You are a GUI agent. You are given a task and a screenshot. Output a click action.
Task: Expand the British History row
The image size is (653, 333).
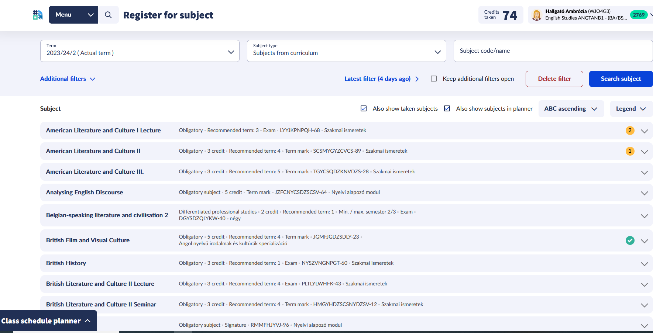click(644, 264)
